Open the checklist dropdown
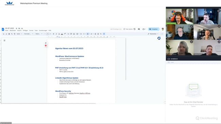 tap(84, 34)
